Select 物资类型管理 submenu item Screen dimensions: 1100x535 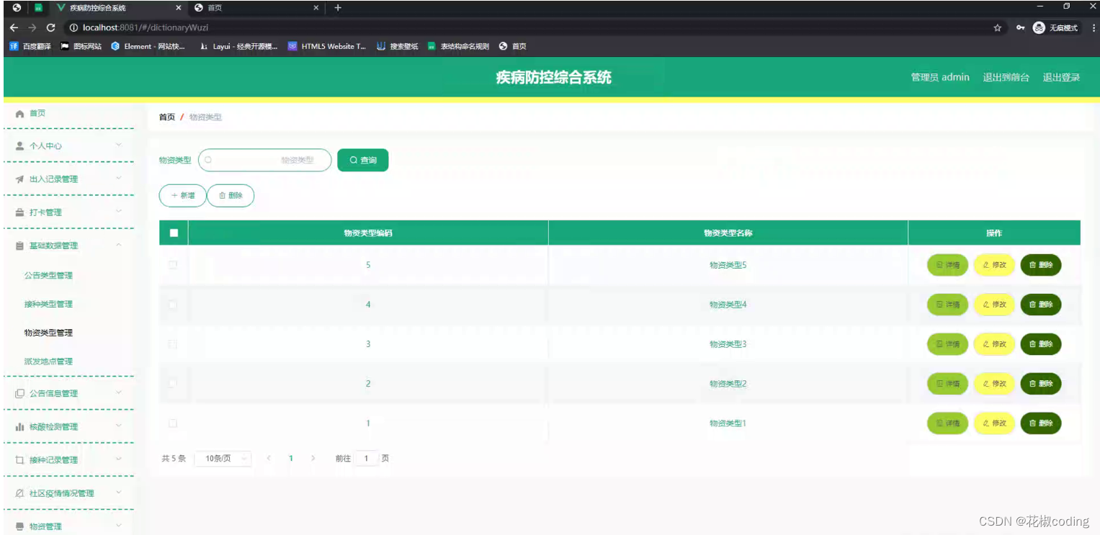48,333
